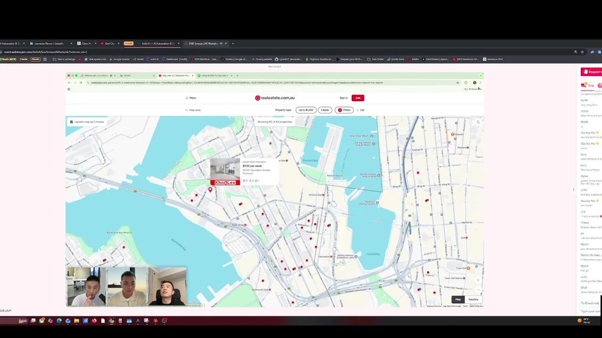This screenshot has width=602, height=338.
Task: Open the realestate.com.au Menu
Action: [x=191, y=98]
